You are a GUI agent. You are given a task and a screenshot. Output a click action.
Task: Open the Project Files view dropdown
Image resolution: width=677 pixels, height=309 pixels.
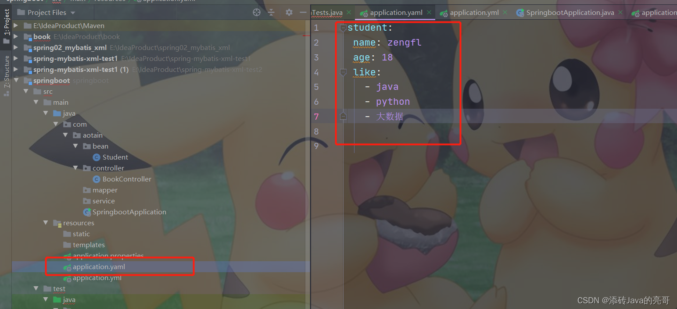click(73, 13)
